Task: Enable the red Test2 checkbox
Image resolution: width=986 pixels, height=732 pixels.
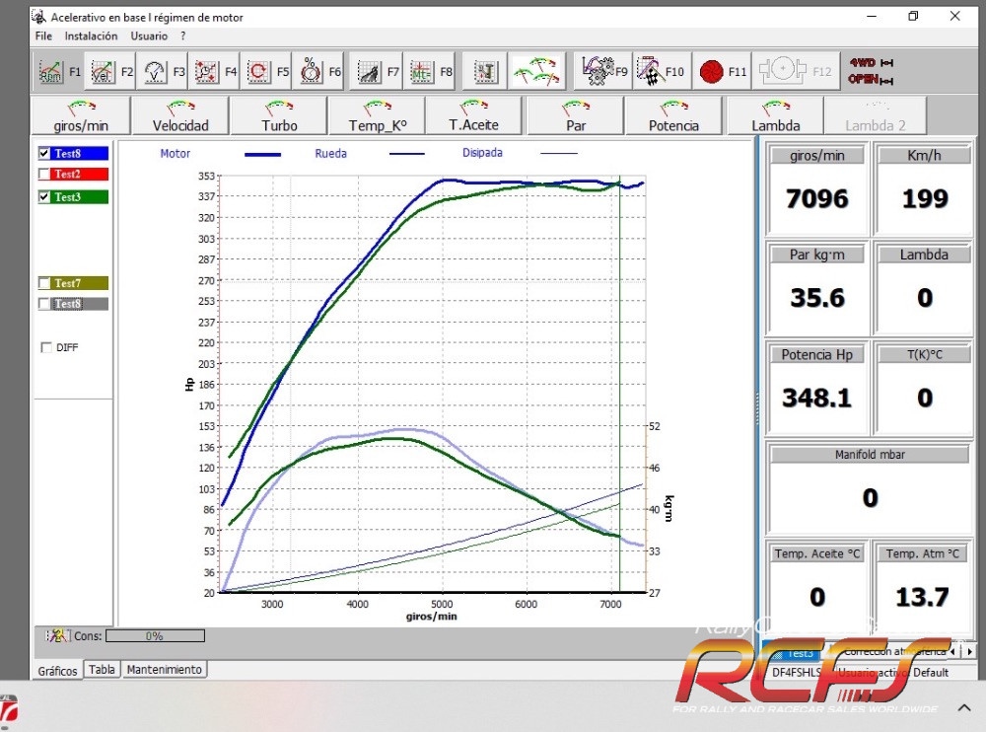Action: tap(43, 175)
